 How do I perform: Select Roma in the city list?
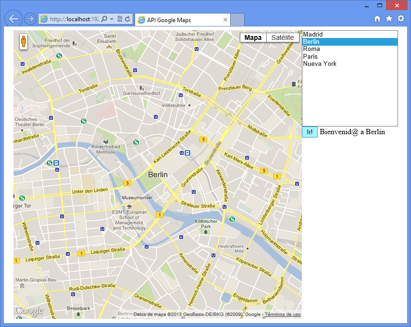click(350, 49)
